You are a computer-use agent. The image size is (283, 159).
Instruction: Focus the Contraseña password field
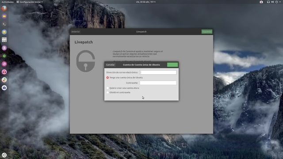158,83
